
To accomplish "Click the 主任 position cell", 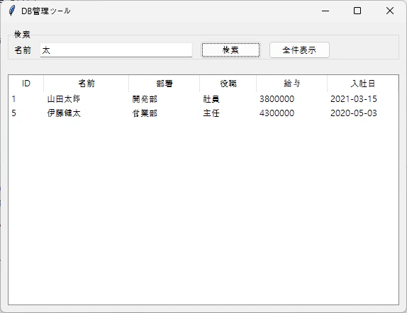I will click(211, 113).
